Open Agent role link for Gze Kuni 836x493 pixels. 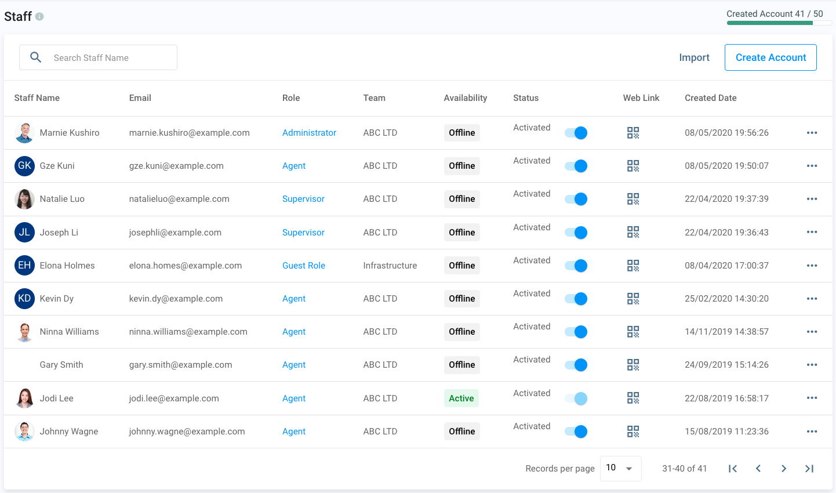click(294, 166)
